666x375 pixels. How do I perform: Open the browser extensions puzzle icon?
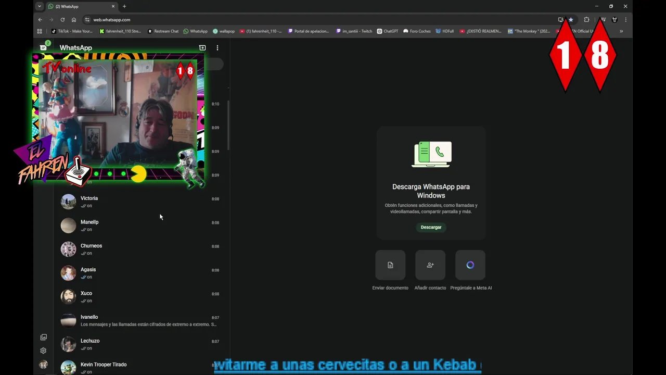586,20
